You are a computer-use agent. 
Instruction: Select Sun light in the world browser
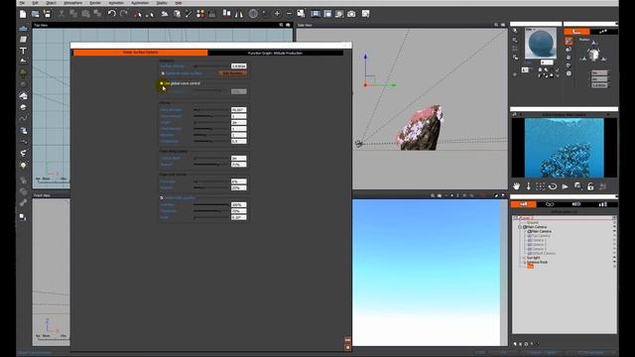tap(534, 258)
